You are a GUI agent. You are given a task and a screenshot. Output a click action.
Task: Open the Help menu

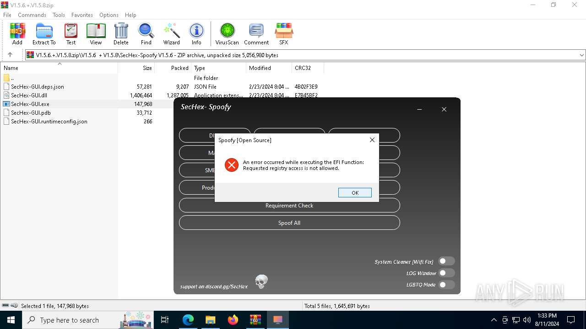130,15
